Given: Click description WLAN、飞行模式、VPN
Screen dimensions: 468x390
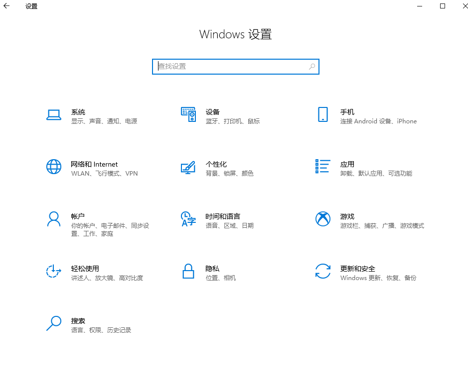Looking at the screenshot, I should coord(105,174).
